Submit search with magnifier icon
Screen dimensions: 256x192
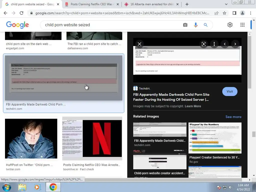click(205, 25)
